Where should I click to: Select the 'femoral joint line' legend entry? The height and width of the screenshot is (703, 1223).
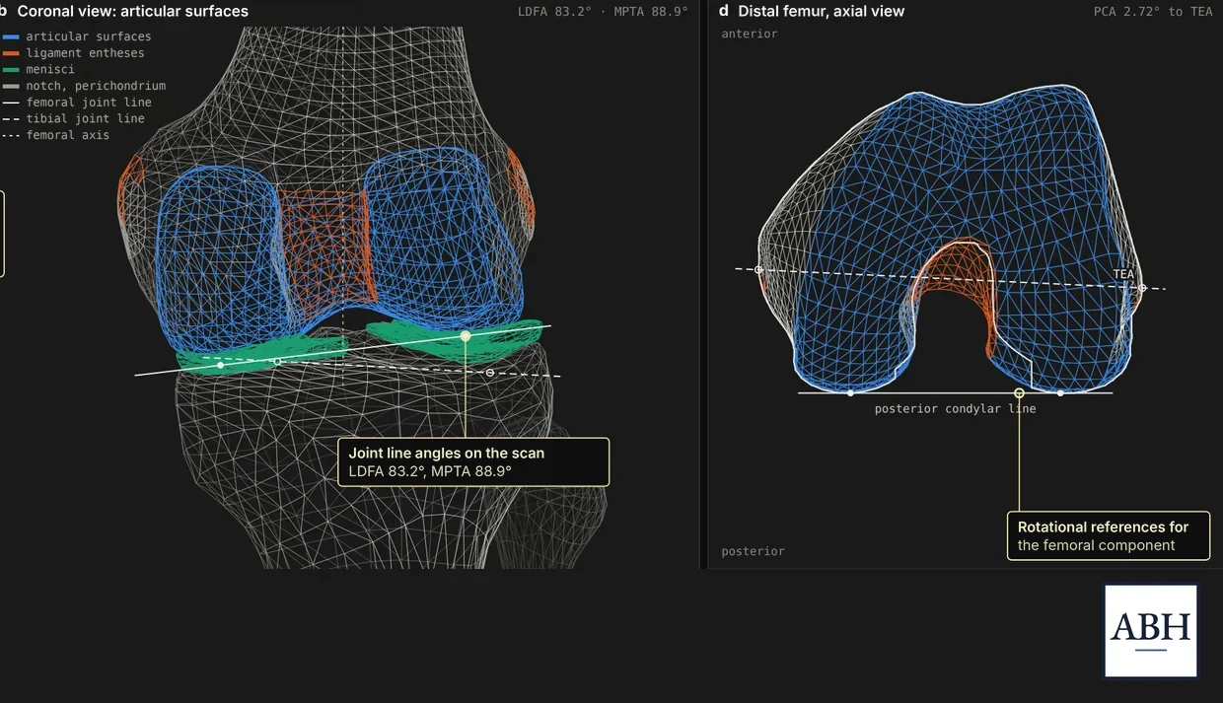pos(78,103)
